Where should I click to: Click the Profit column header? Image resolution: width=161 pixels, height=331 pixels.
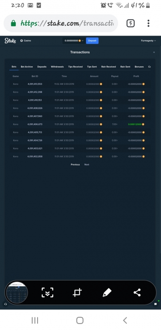[136, 76]
